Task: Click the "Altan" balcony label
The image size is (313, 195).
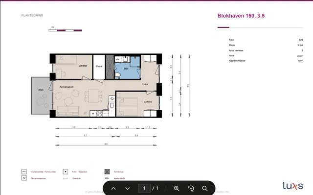Action: pos(41,90)
